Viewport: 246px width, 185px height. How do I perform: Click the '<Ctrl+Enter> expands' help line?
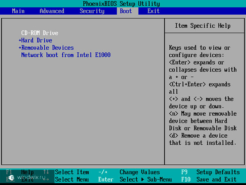[200, 84]
